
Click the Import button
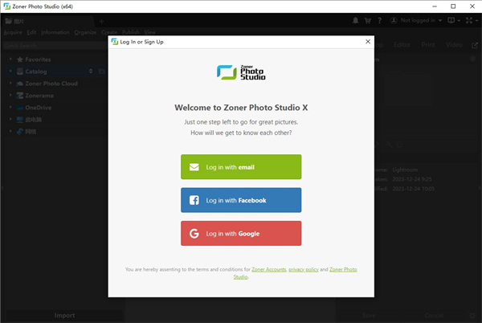(x=64, y=316)
